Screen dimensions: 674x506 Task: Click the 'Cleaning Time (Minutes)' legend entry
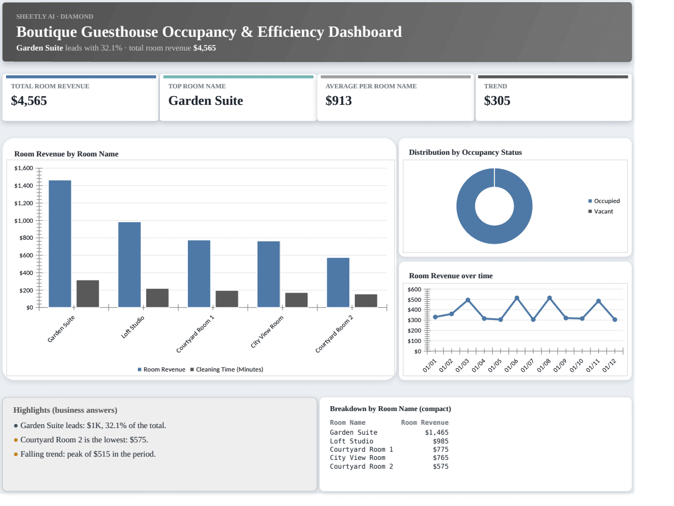coord(226,369)
